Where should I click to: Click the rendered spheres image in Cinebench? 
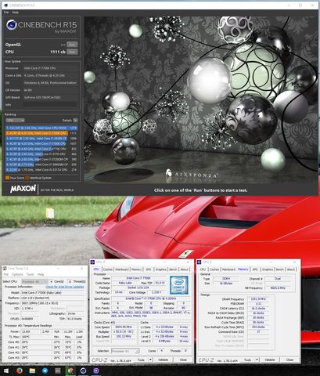tap(200, 99)
